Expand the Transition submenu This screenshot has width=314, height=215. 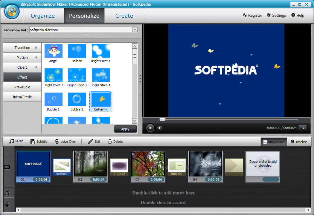pyautogui.click(x=22, y=47)
